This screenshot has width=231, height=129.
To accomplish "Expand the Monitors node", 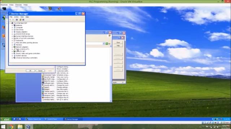I will click(12, 45).
